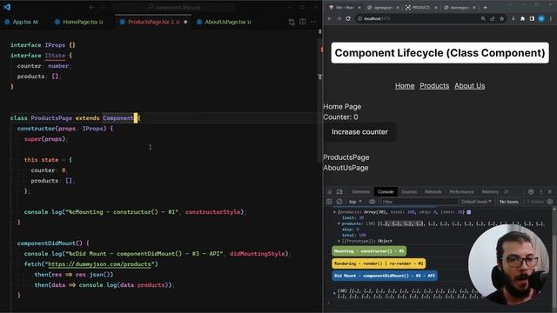Open VS Code command center search box
Image resolution: width=557 pixels, height=313 pixels.
click(174, 7)
